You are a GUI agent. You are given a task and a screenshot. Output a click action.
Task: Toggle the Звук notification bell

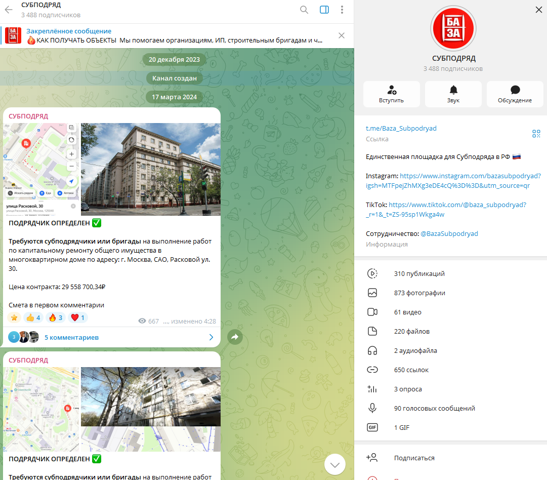(453, 94)
